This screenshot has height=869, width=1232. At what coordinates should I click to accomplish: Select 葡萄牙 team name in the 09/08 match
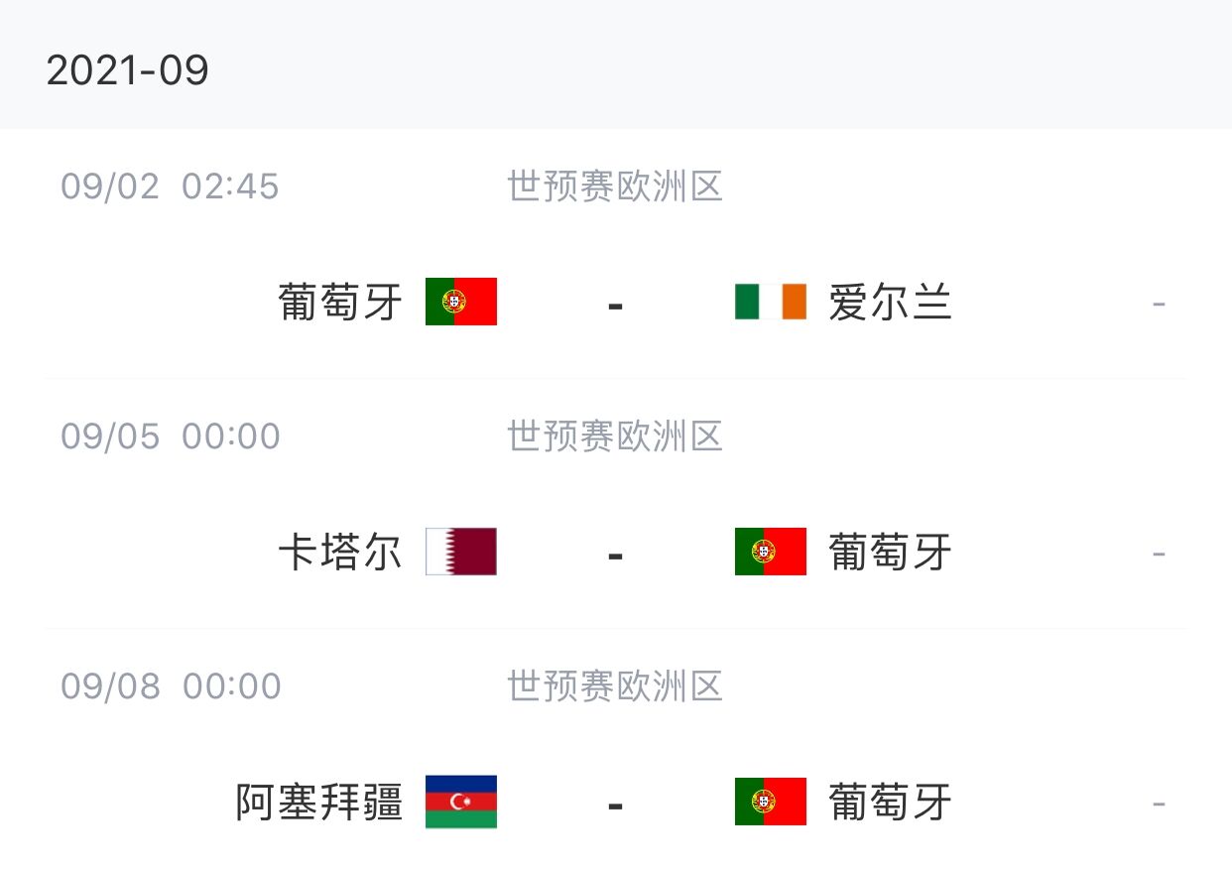[891, 802]
